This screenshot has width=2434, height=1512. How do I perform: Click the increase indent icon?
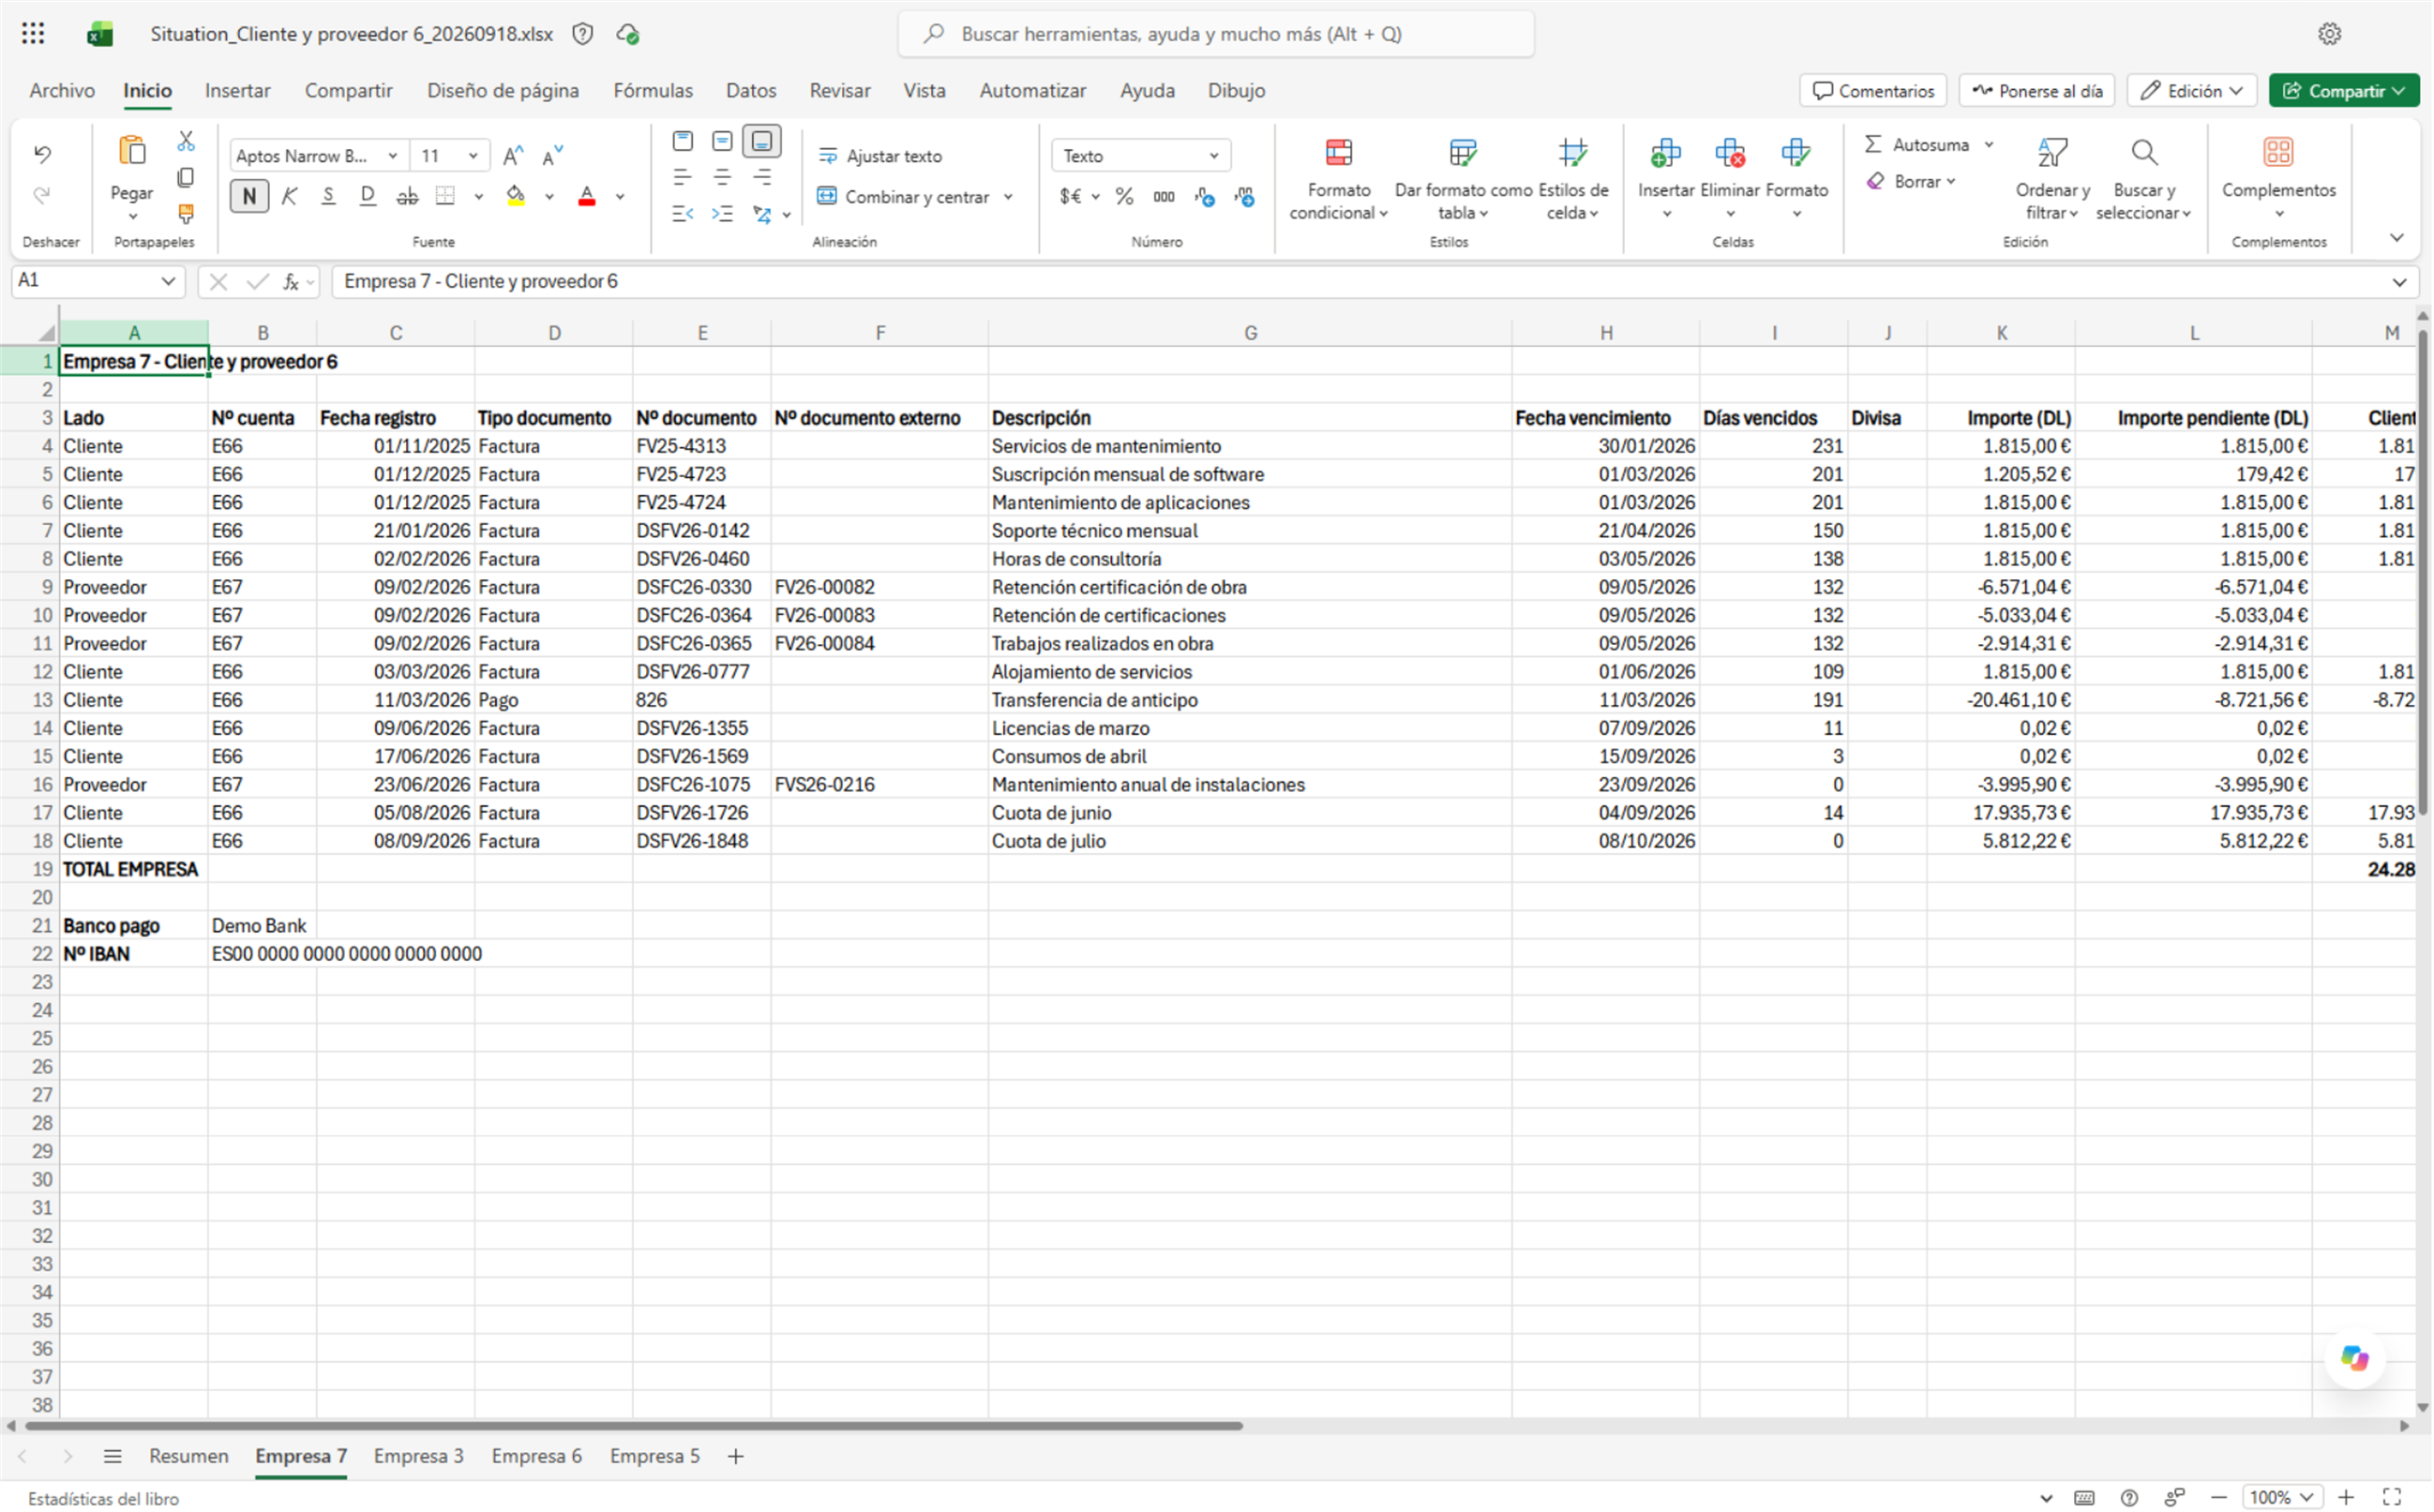(722, 214)
